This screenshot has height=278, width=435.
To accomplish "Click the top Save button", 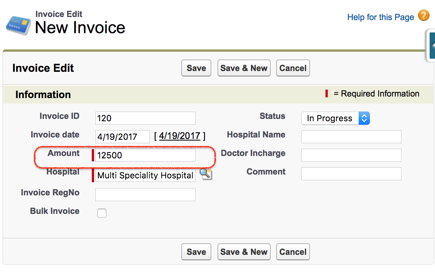I will [x=196, y=68].
